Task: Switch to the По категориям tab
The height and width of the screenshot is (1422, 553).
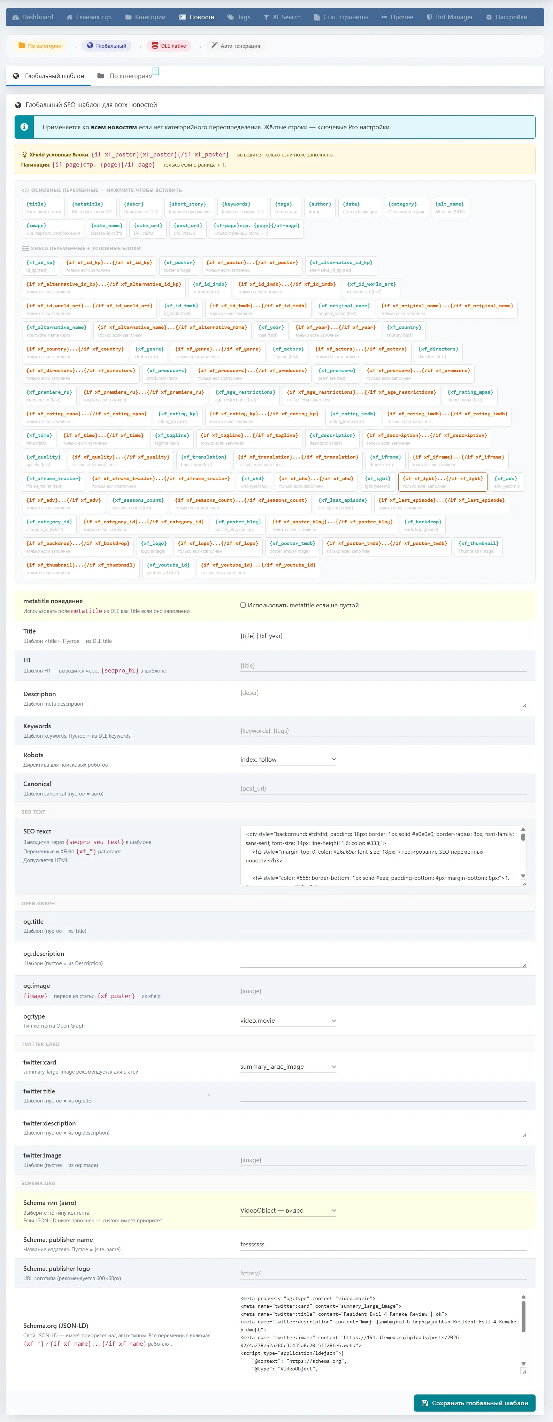Action: 130,76
